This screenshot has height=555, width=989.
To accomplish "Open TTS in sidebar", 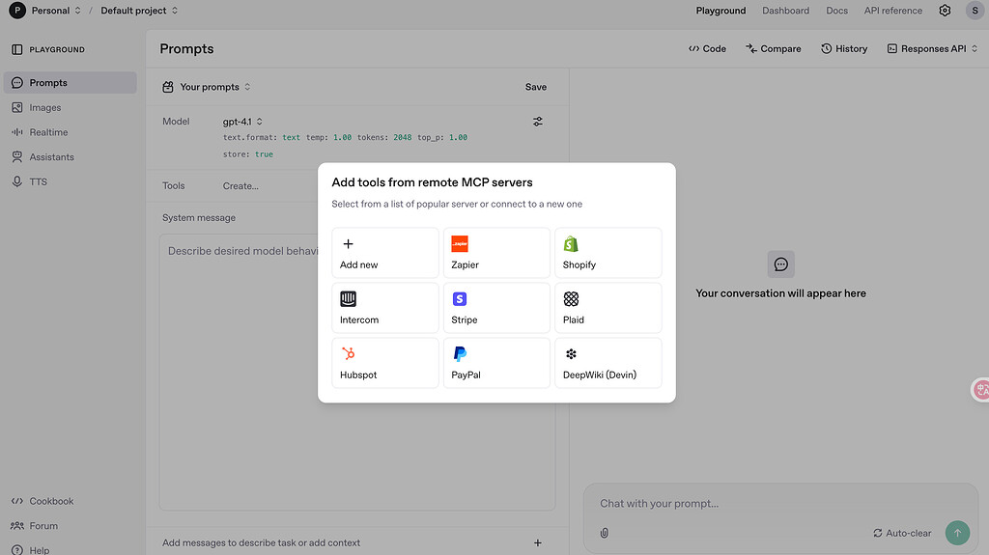I will pos(70,181).
